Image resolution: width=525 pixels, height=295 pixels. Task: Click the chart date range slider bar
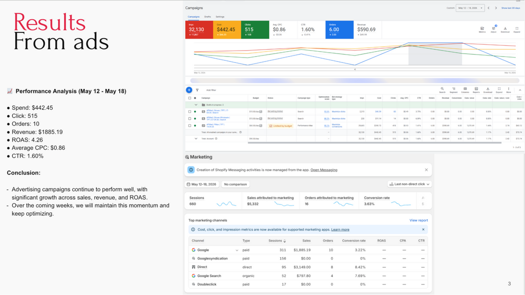tap(355, 81)
